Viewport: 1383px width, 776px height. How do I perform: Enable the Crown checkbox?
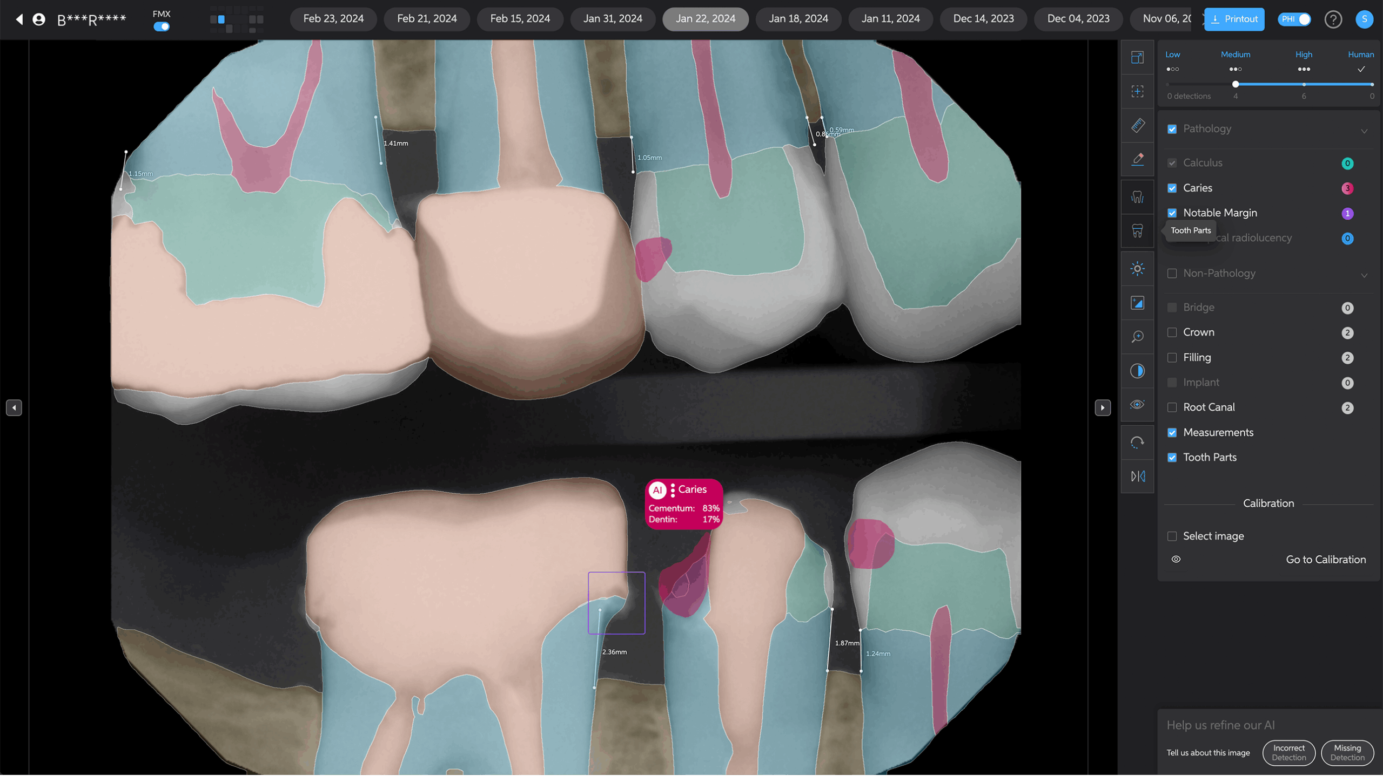pos(1172,332)
